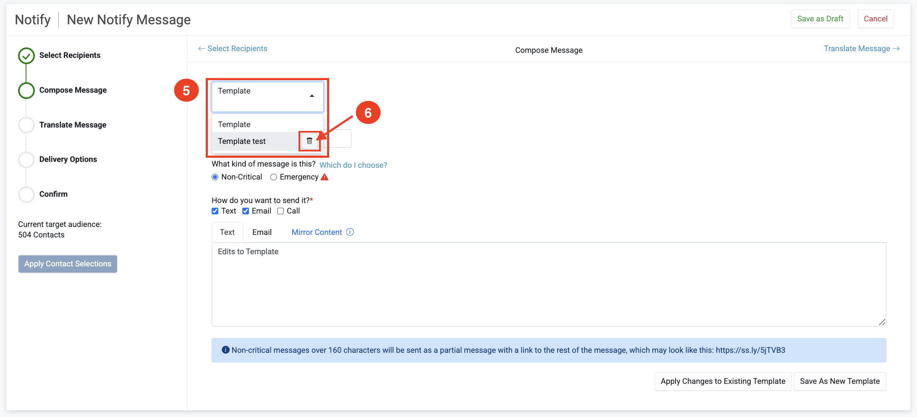Open Mirror Content info icon
This screenshot has height=417, width=917.
click(x=350, y=232)
